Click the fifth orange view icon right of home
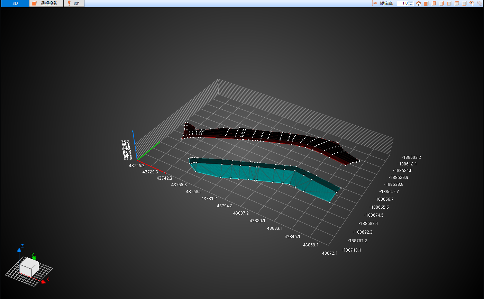The width and height of the screenshot is (484, 299). point(457,3)
